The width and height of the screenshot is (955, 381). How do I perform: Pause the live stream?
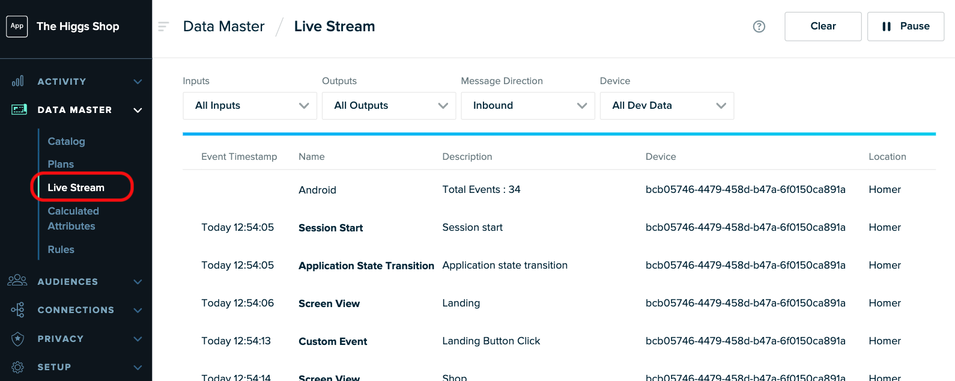pyautogui.click(x=906, y=26)
